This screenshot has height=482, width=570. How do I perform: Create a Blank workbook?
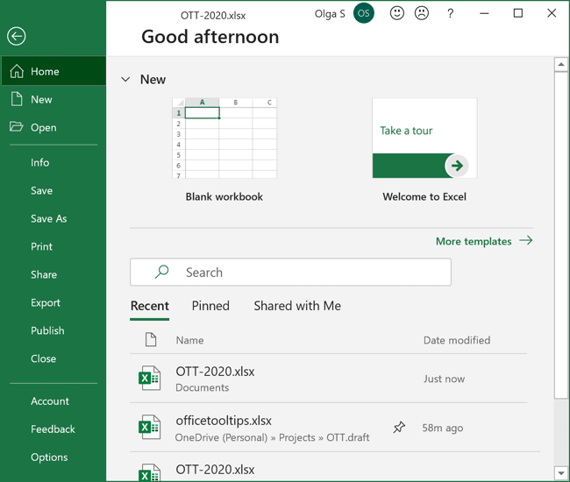[x=224, y=139]
